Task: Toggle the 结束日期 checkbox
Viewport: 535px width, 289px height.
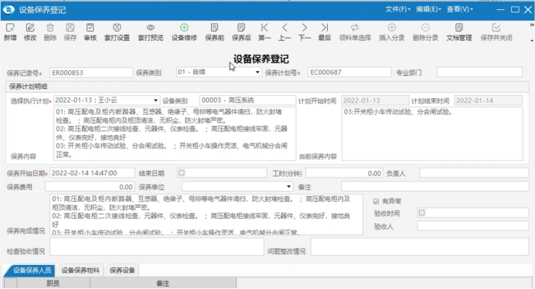Action: coord(182,172)
